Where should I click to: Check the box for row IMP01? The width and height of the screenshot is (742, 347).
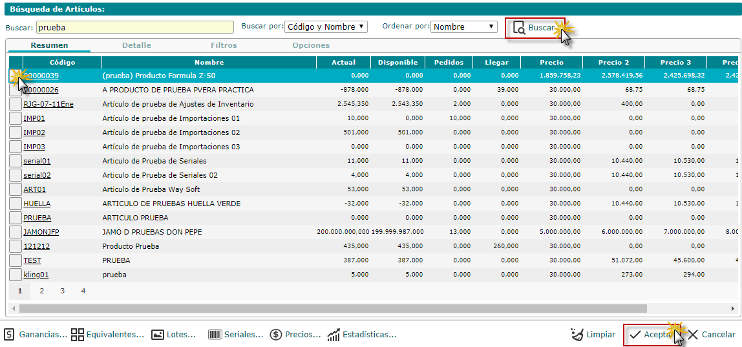coord(16,118)
